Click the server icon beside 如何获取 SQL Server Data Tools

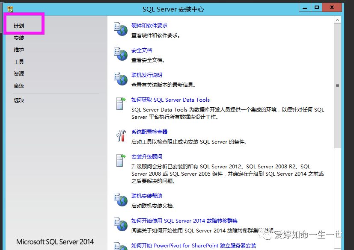121,103
